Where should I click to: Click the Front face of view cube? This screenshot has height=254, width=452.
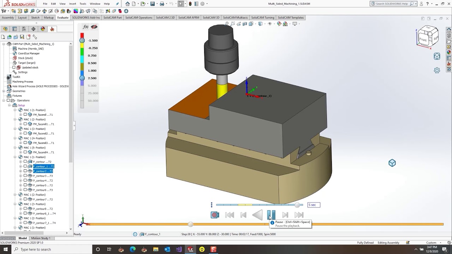[423, 40]
